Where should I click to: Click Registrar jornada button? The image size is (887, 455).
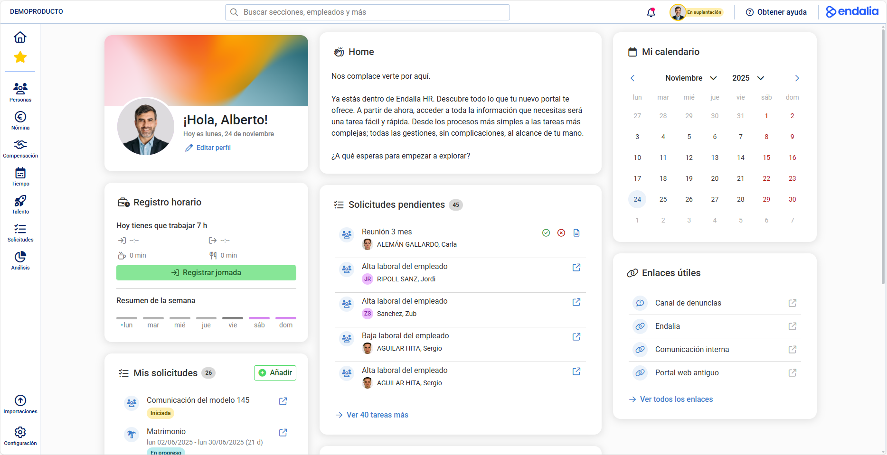tap(206, 273)
